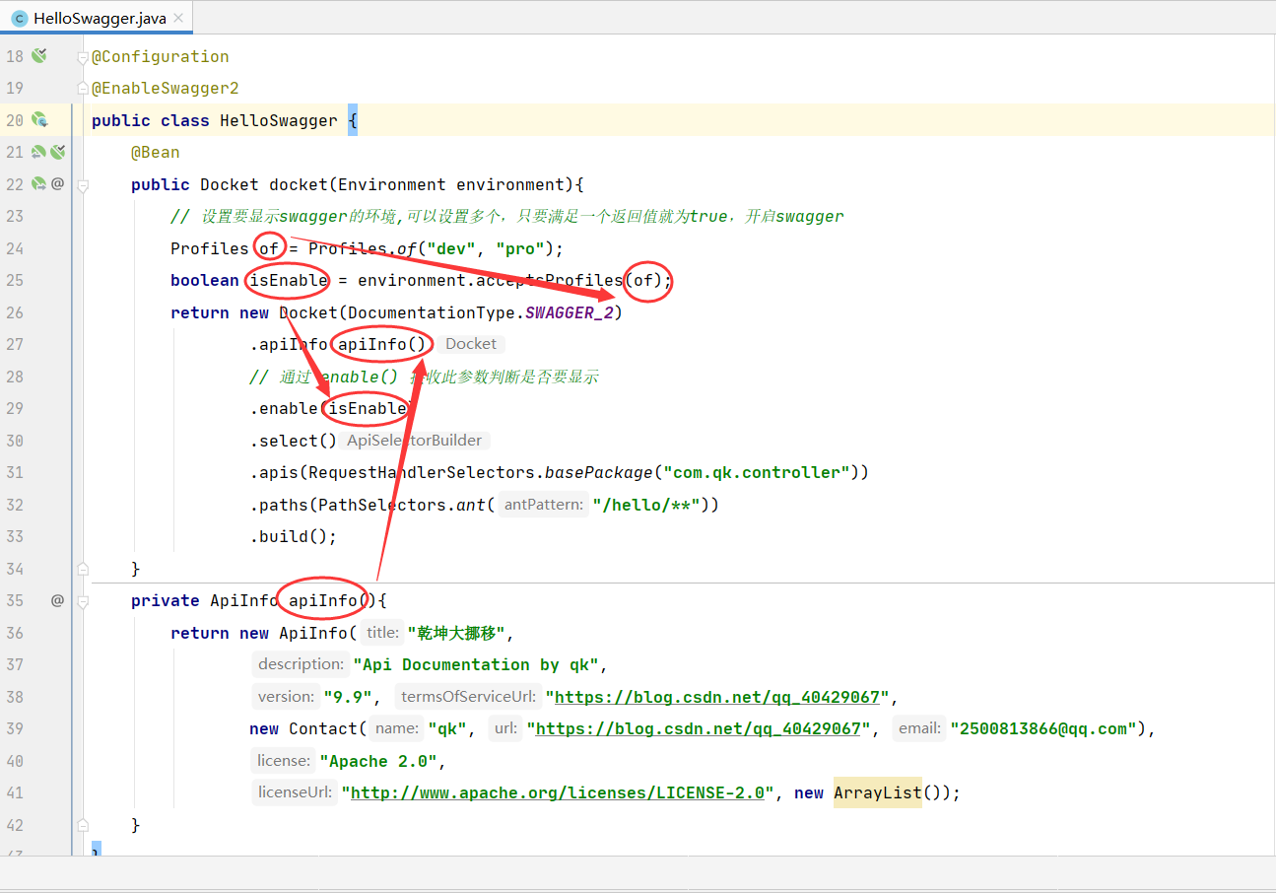Click the "dev" string on line 24
Screen dimensions: 1276x893
451,248
